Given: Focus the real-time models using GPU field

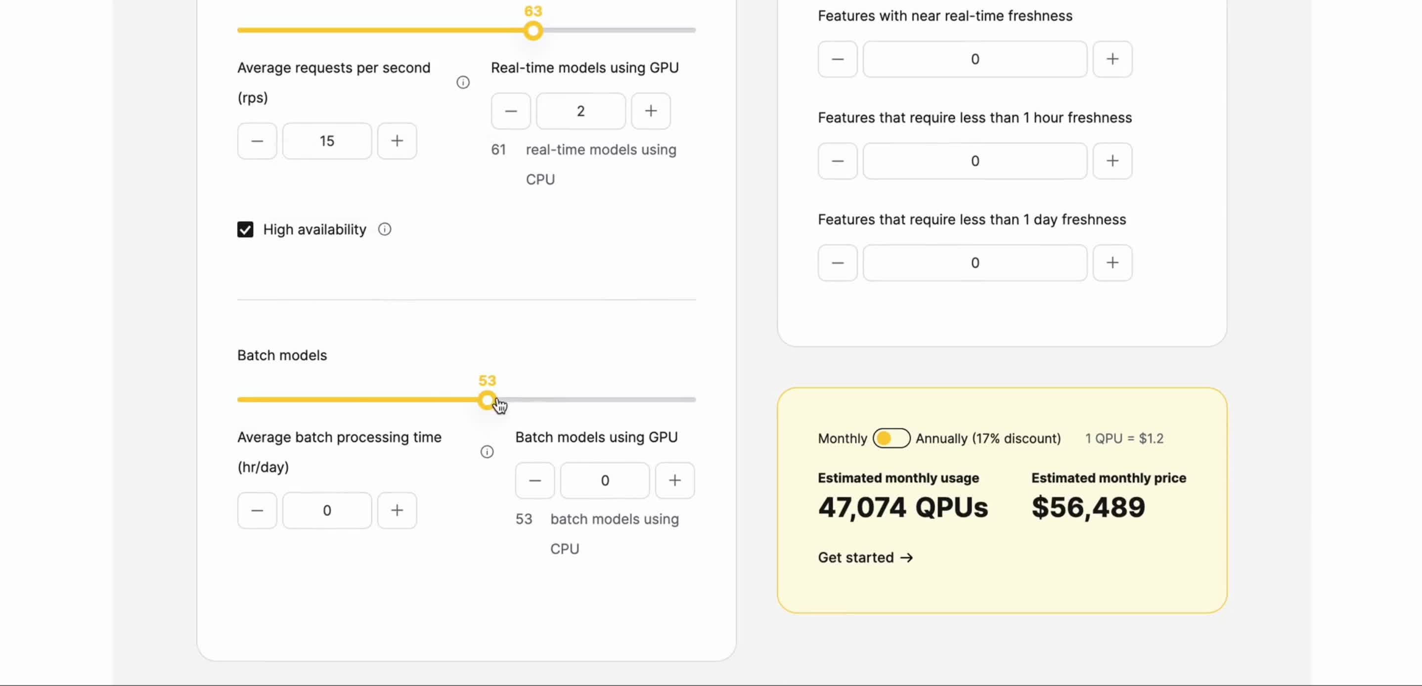Looking at the screenshot, I should 581,111.
